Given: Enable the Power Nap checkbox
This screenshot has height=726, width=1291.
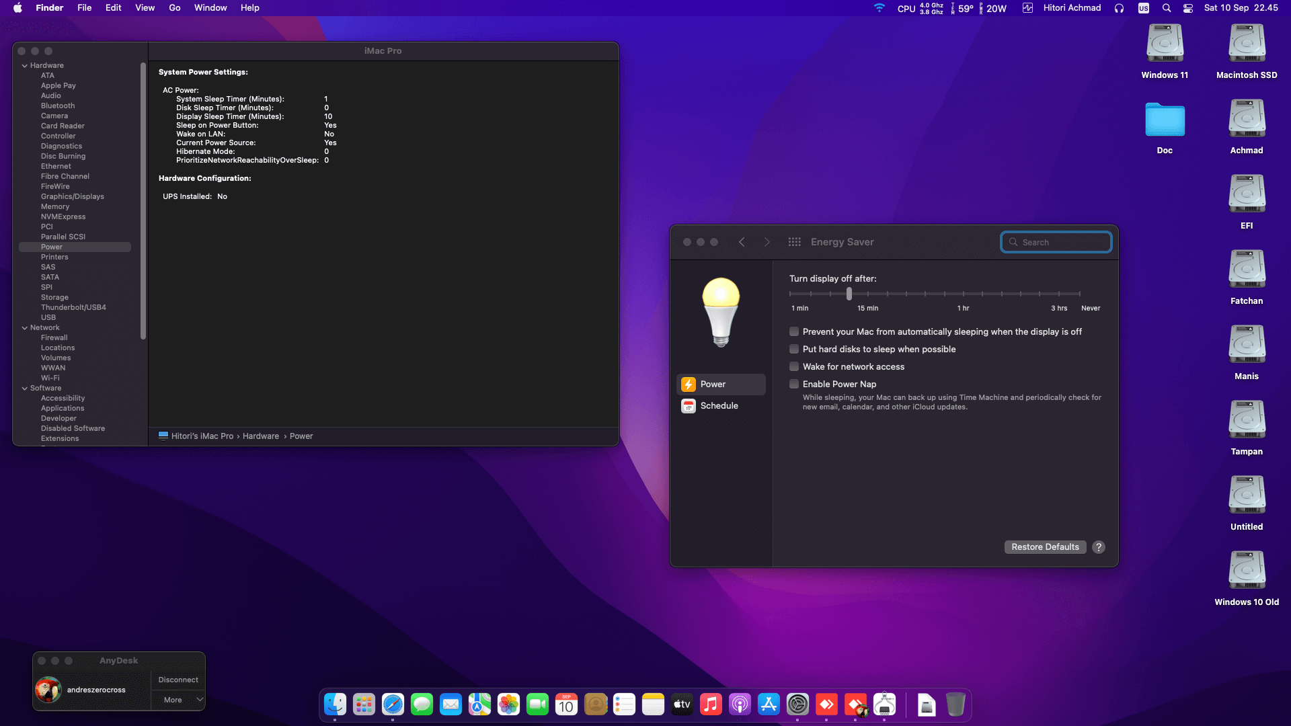Looking at the screenshot, I should [794, 384].
